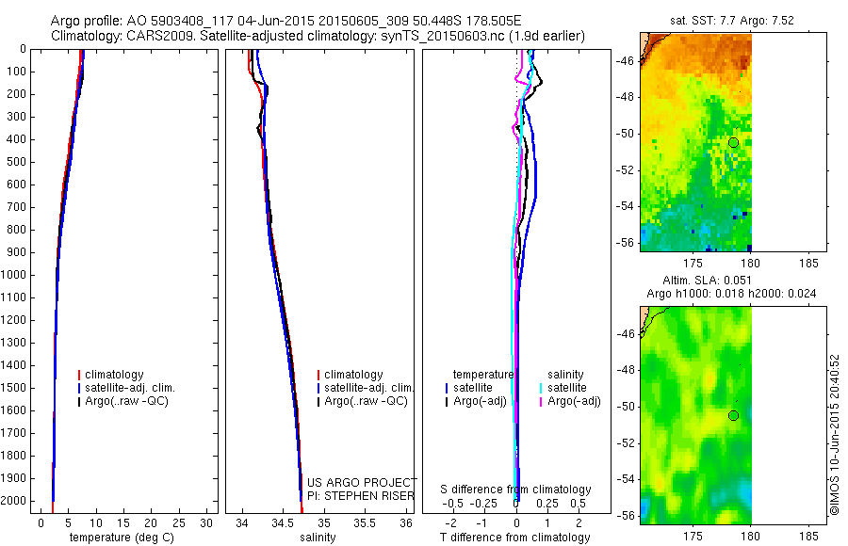Click black Argo raw swatch in temperature panel legend
The image size is (848, 546).
point(79,402)
